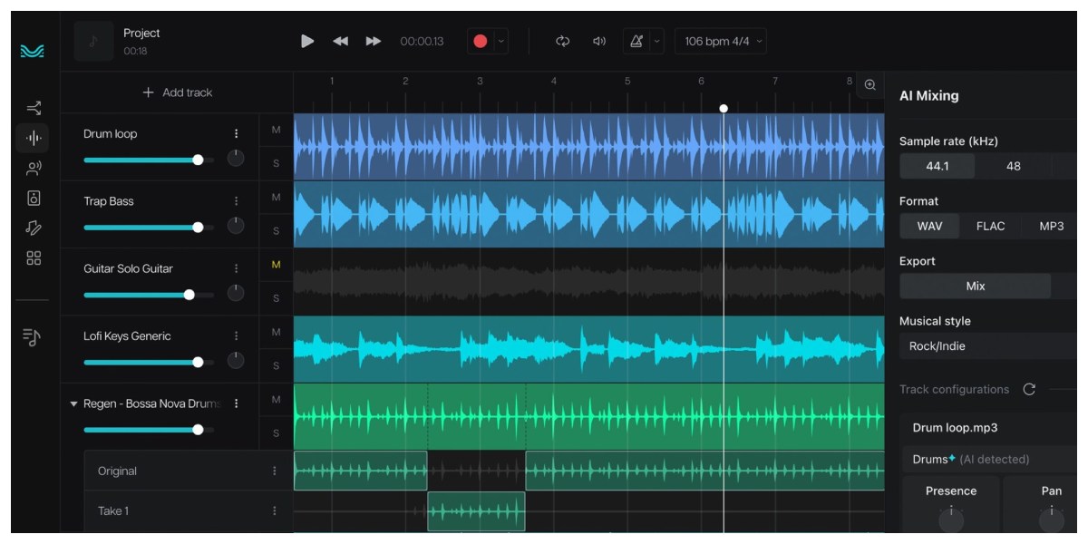1088x544 pixels.
Task: Mute the Drum loop track
Action: [276, 131]
